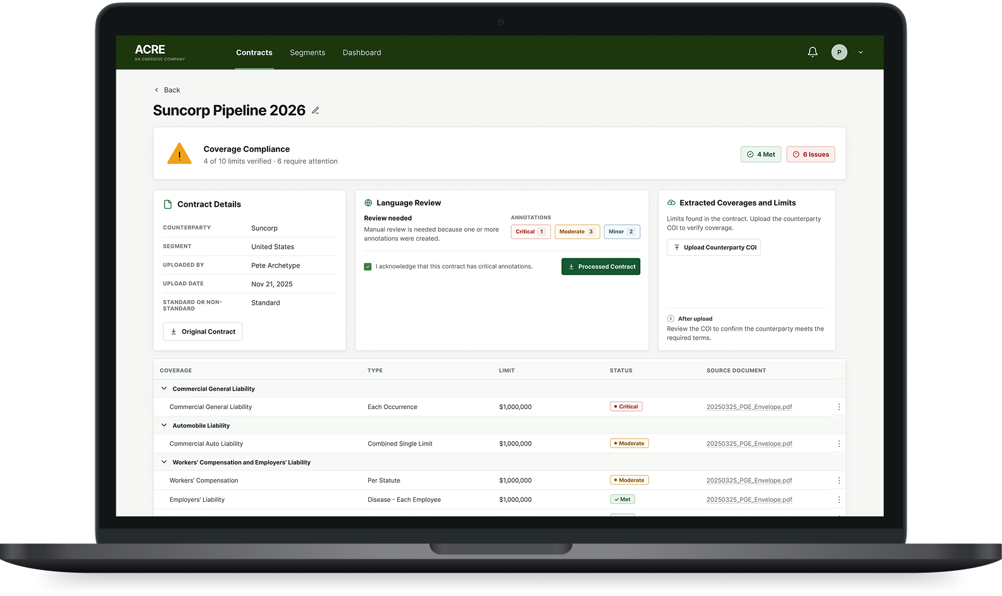
Task: Open source PDF for Workers' Compensation row
Action: point(749,480)
